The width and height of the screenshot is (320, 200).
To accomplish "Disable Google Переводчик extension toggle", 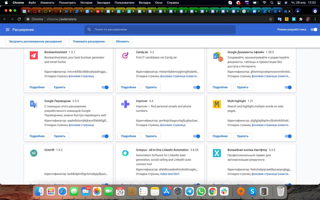I will 105,136.
